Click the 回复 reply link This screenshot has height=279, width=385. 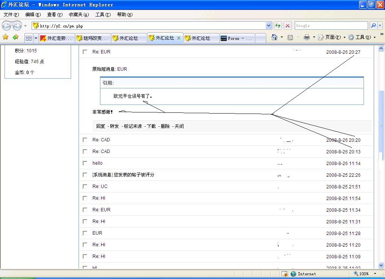coord(101,126)
